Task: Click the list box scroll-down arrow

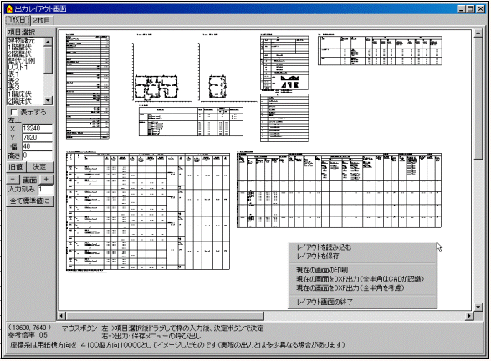Action: point(48,100)
